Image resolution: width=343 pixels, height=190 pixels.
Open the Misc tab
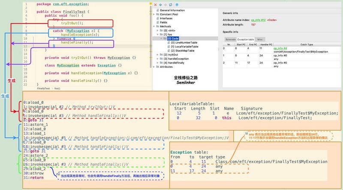[260, 39]
